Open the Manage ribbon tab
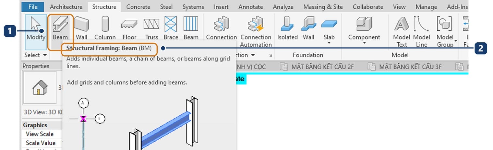Screen dimensions: 493x150 click(426, 6)
